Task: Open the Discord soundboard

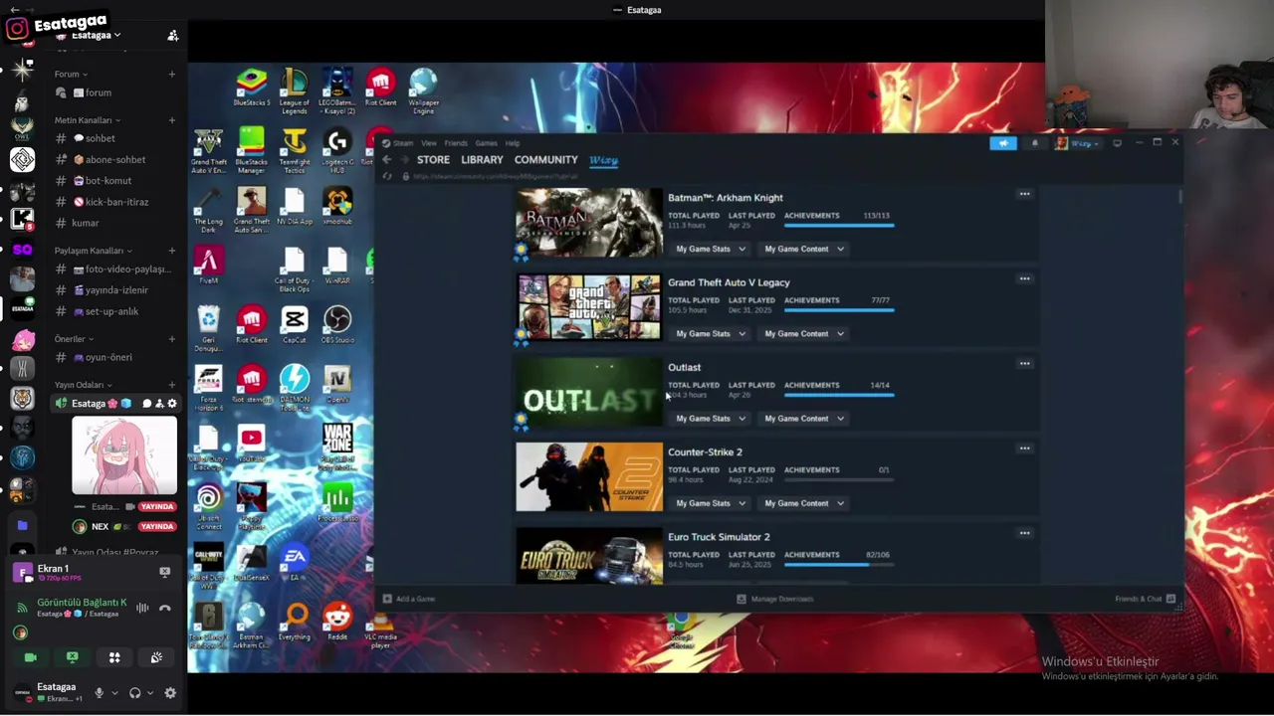Action: (x=156, y=657)
